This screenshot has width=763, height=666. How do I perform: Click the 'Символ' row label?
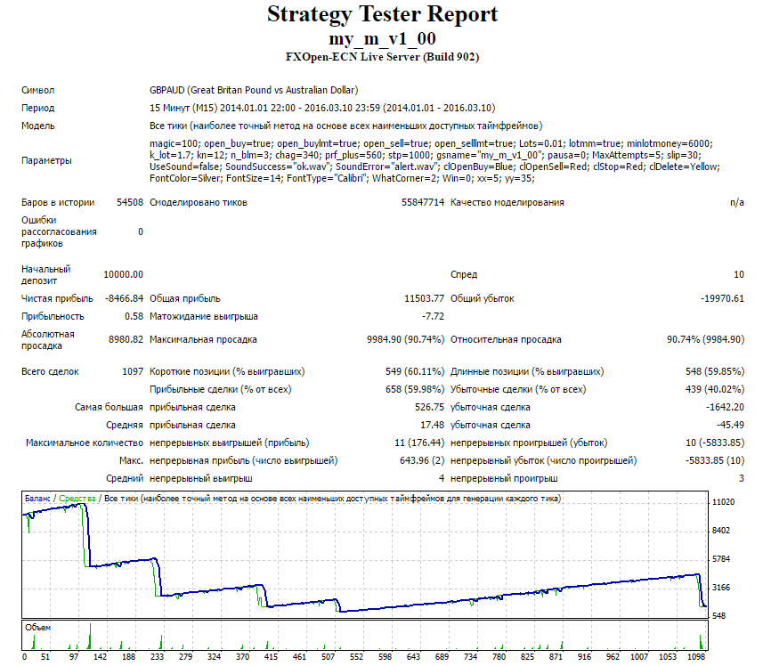38,90
